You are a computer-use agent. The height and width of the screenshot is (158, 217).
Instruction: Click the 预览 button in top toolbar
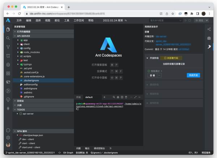coord(199,20)
